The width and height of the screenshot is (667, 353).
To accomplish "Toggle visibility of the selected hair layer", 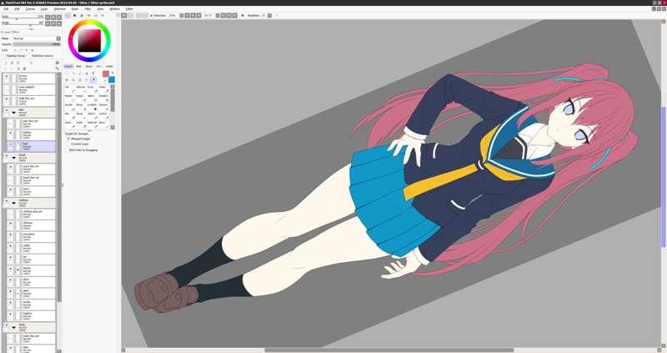I will 11,144.
